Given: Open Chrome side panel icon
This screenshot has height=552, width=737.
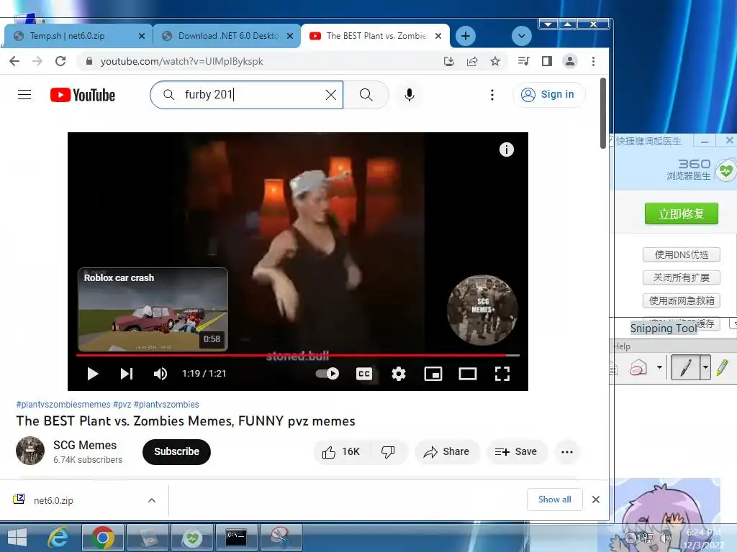Looking at the screenshot, I should 547,61.
